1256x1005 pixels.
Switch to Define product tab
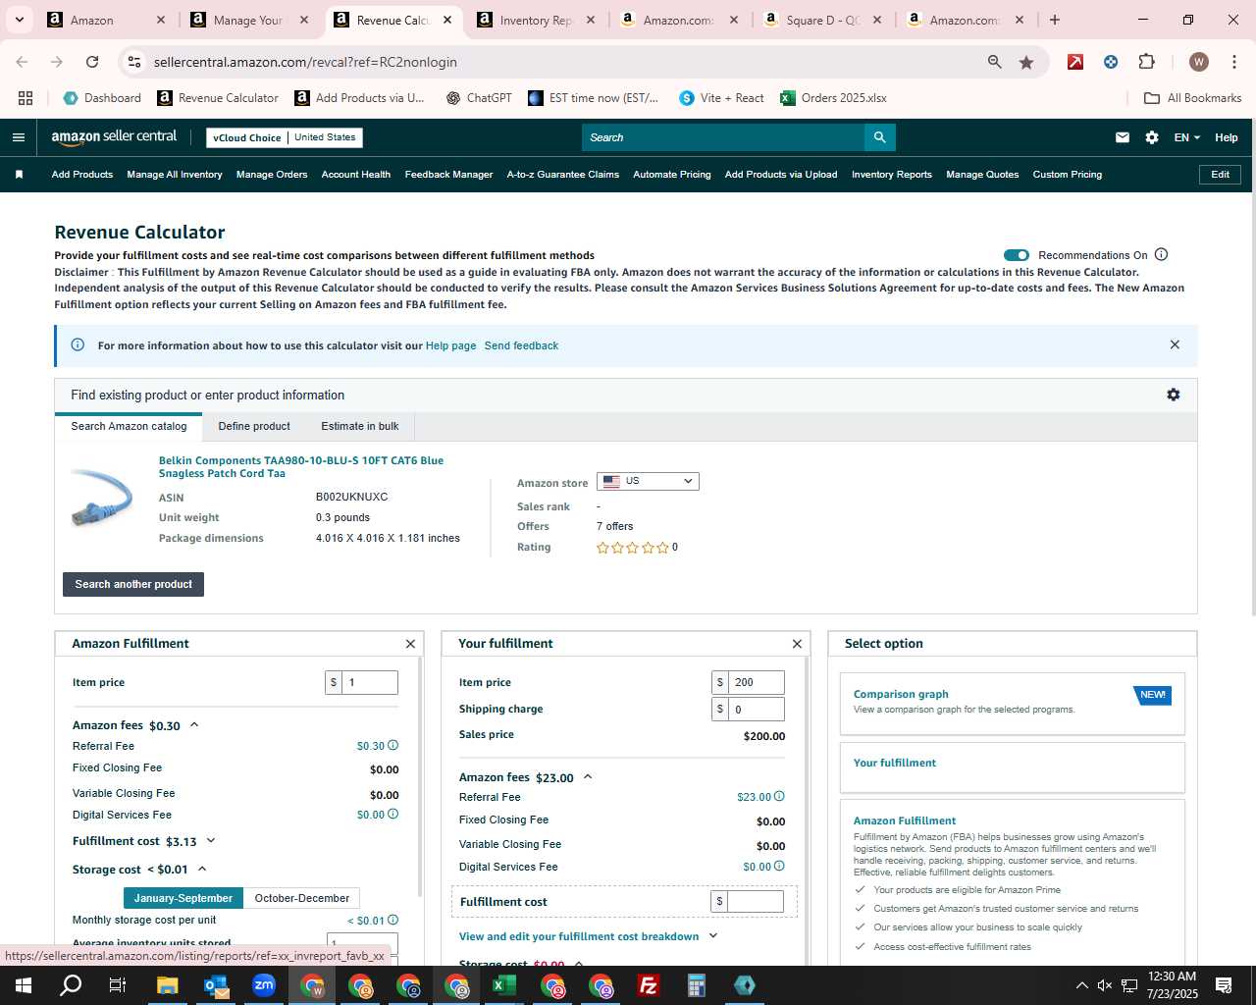[254, 426]
